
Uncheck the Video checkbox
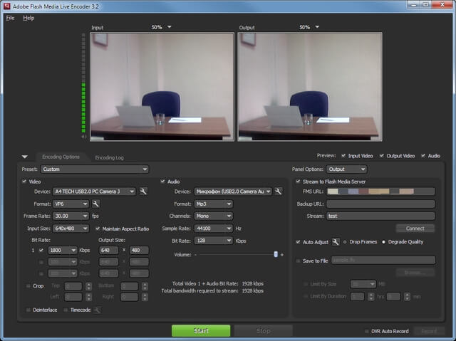(24, 182)
